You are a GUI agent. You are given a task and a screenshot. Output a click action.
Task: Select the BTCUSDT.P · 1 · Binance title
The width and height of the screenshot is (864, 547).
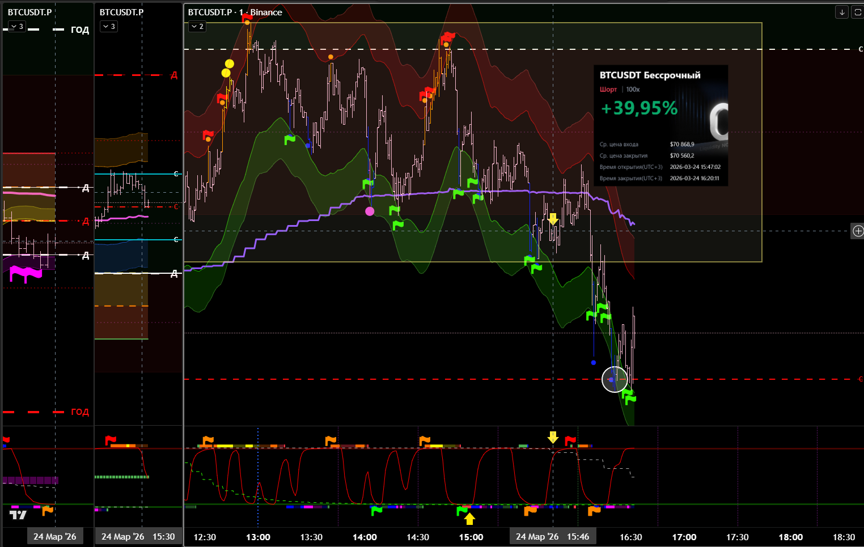pyautogui.click(x=235, y=12)
